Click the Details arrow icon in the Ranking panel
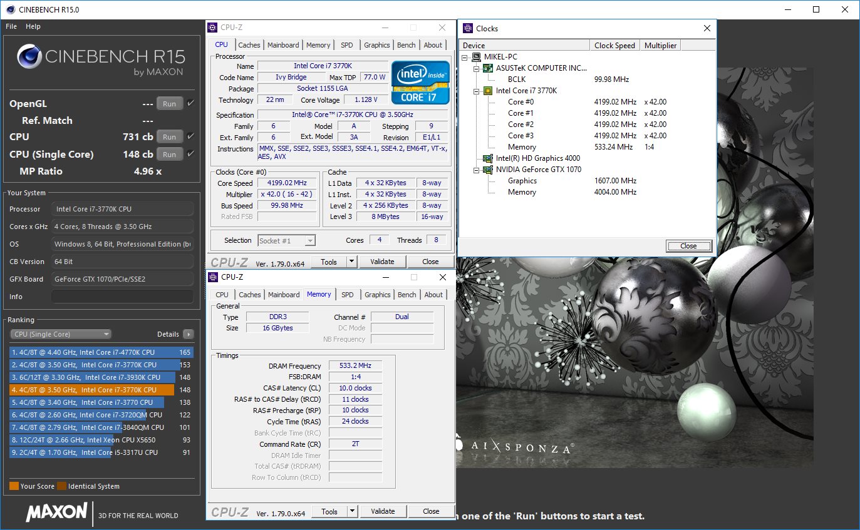 [188, 334]
